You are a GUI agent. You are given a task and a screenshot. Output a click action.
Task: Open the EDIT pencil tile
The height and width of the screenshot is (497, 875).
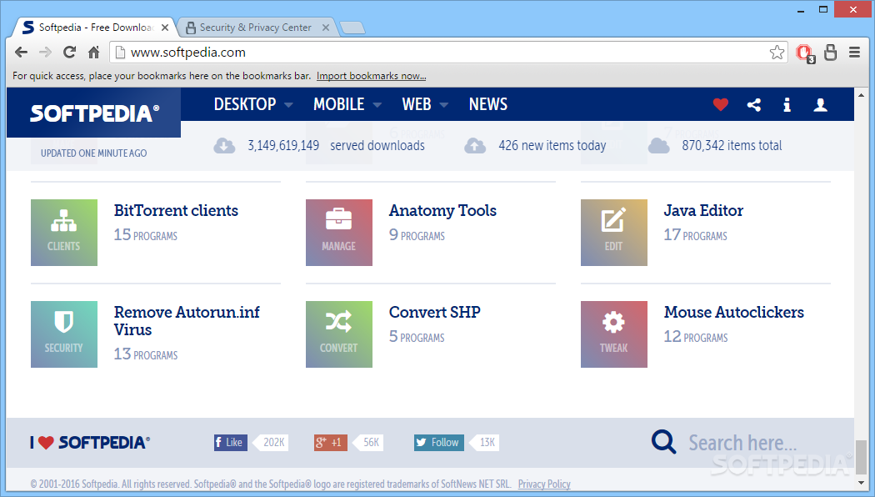tap(614, 233)
